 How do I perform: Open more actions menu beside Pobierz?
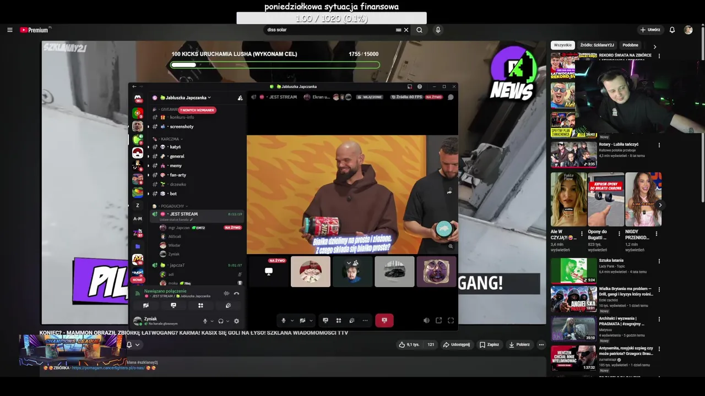541,345
